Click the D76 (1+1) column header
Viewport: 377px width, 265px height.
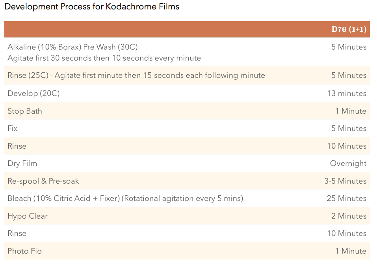349,30
